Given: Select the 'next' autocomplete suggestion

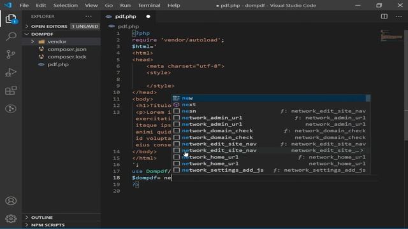Looking at the screenshot, I should (x=270, y=104).
